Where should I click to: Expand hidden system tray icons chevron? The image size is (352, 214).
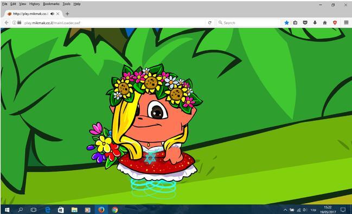pos(285,210)
